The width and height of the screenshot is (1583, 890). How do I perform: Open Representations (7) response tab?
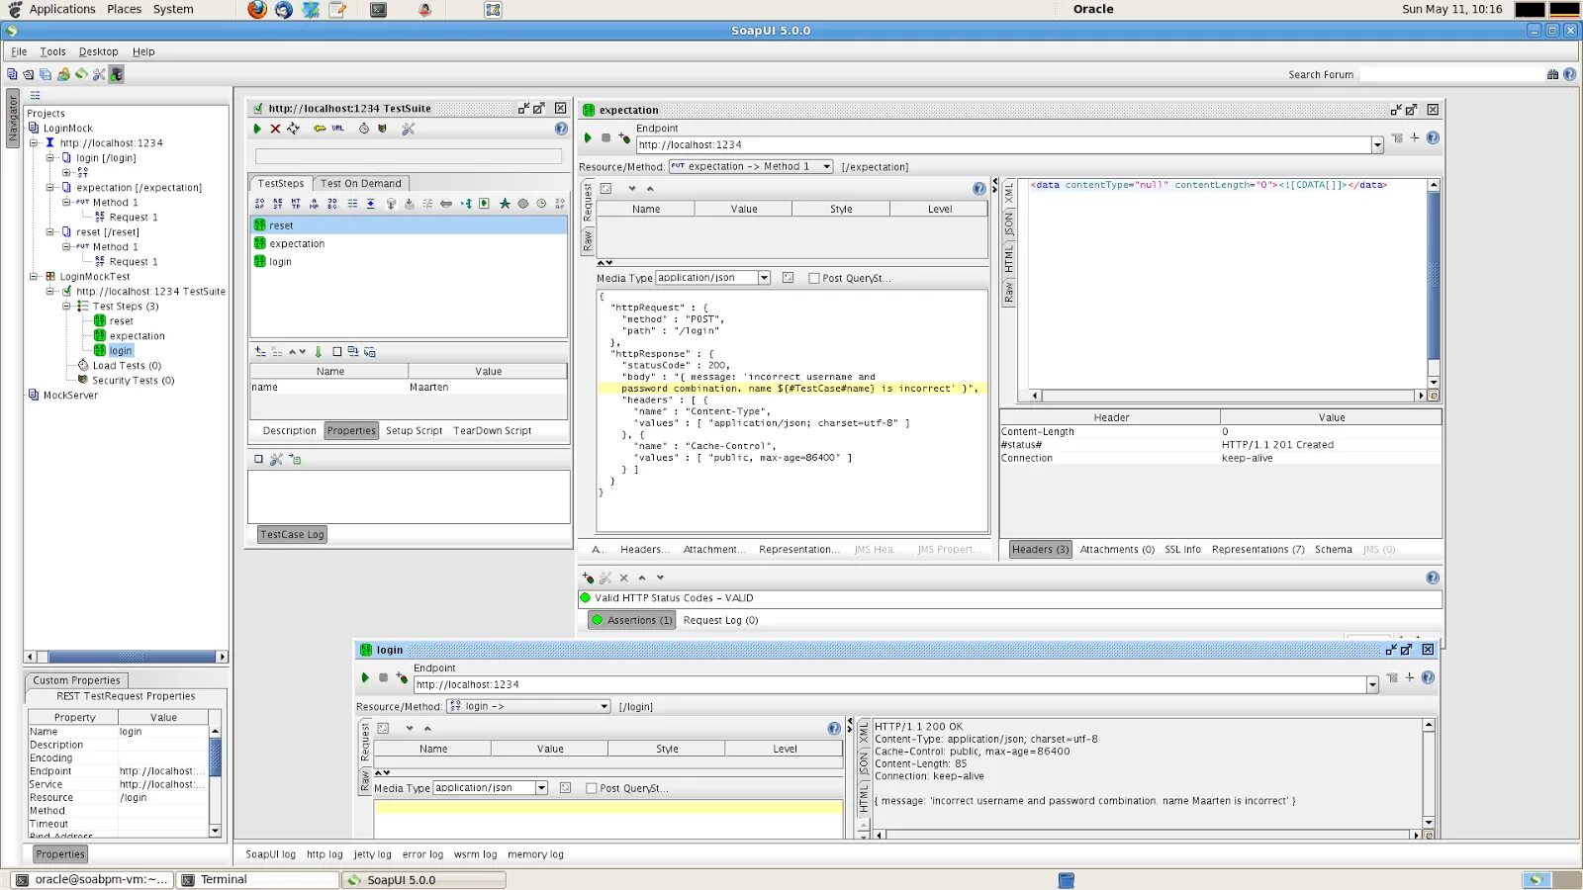pyautogui.click(x=1258, y=550)
